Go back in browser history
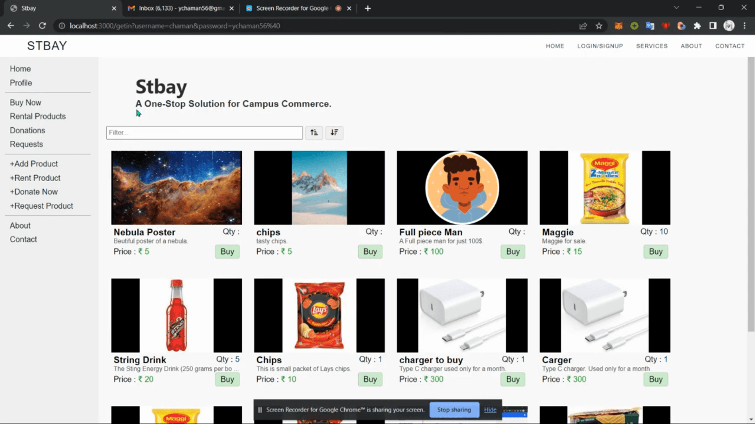 point(11,26)
